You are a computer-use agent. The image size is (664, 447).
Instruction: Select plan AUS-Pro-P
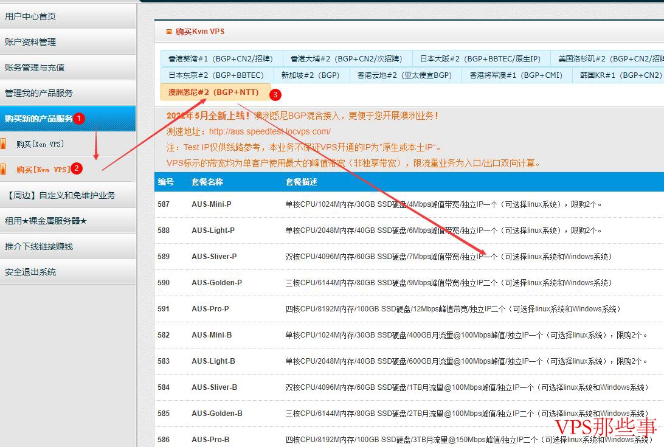tap(210, 309)
